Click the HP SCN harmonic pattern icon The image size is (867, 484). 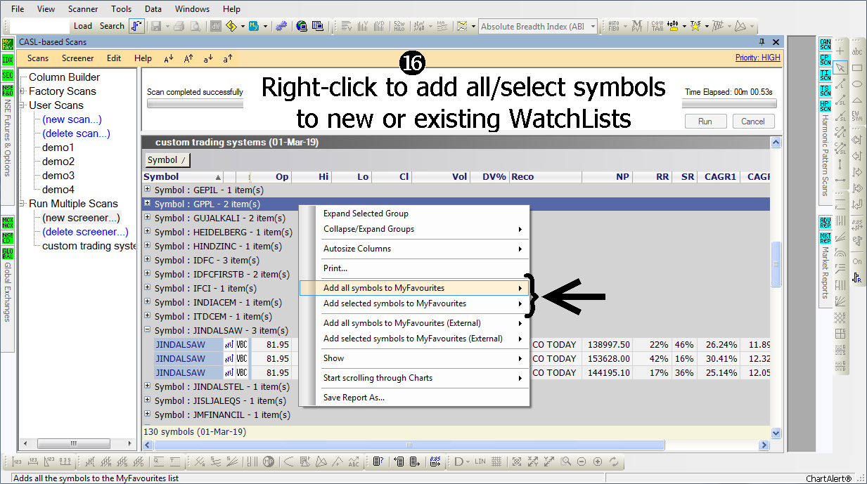[x=825, y=106]
